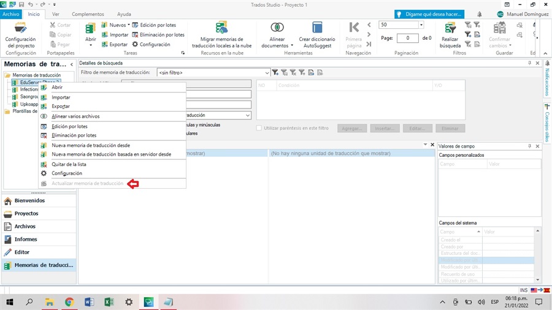
Task: Open the Bienvenidos view
Action: tap(39, 201)
